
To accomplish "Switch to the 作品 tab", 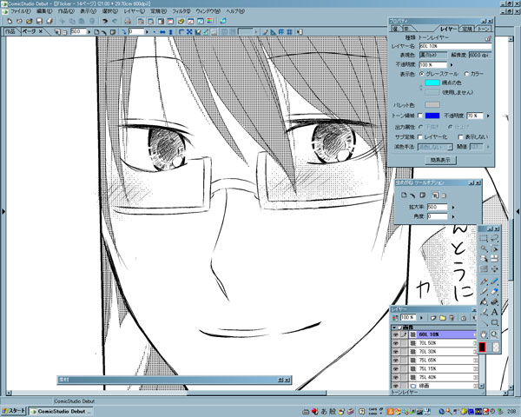I will 10,31.
